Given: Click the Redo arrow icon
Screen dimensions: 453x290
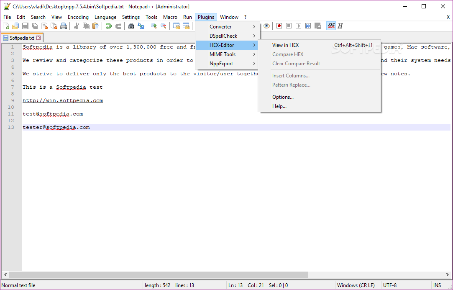Looking at the screenshot, I should [118, 26].
